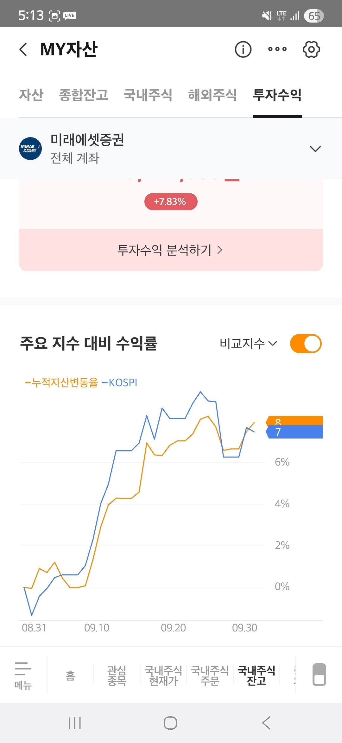Open 국내주식 현재가 in bottom bar
This screenshot has width=342, height=743.
(163, 676)
